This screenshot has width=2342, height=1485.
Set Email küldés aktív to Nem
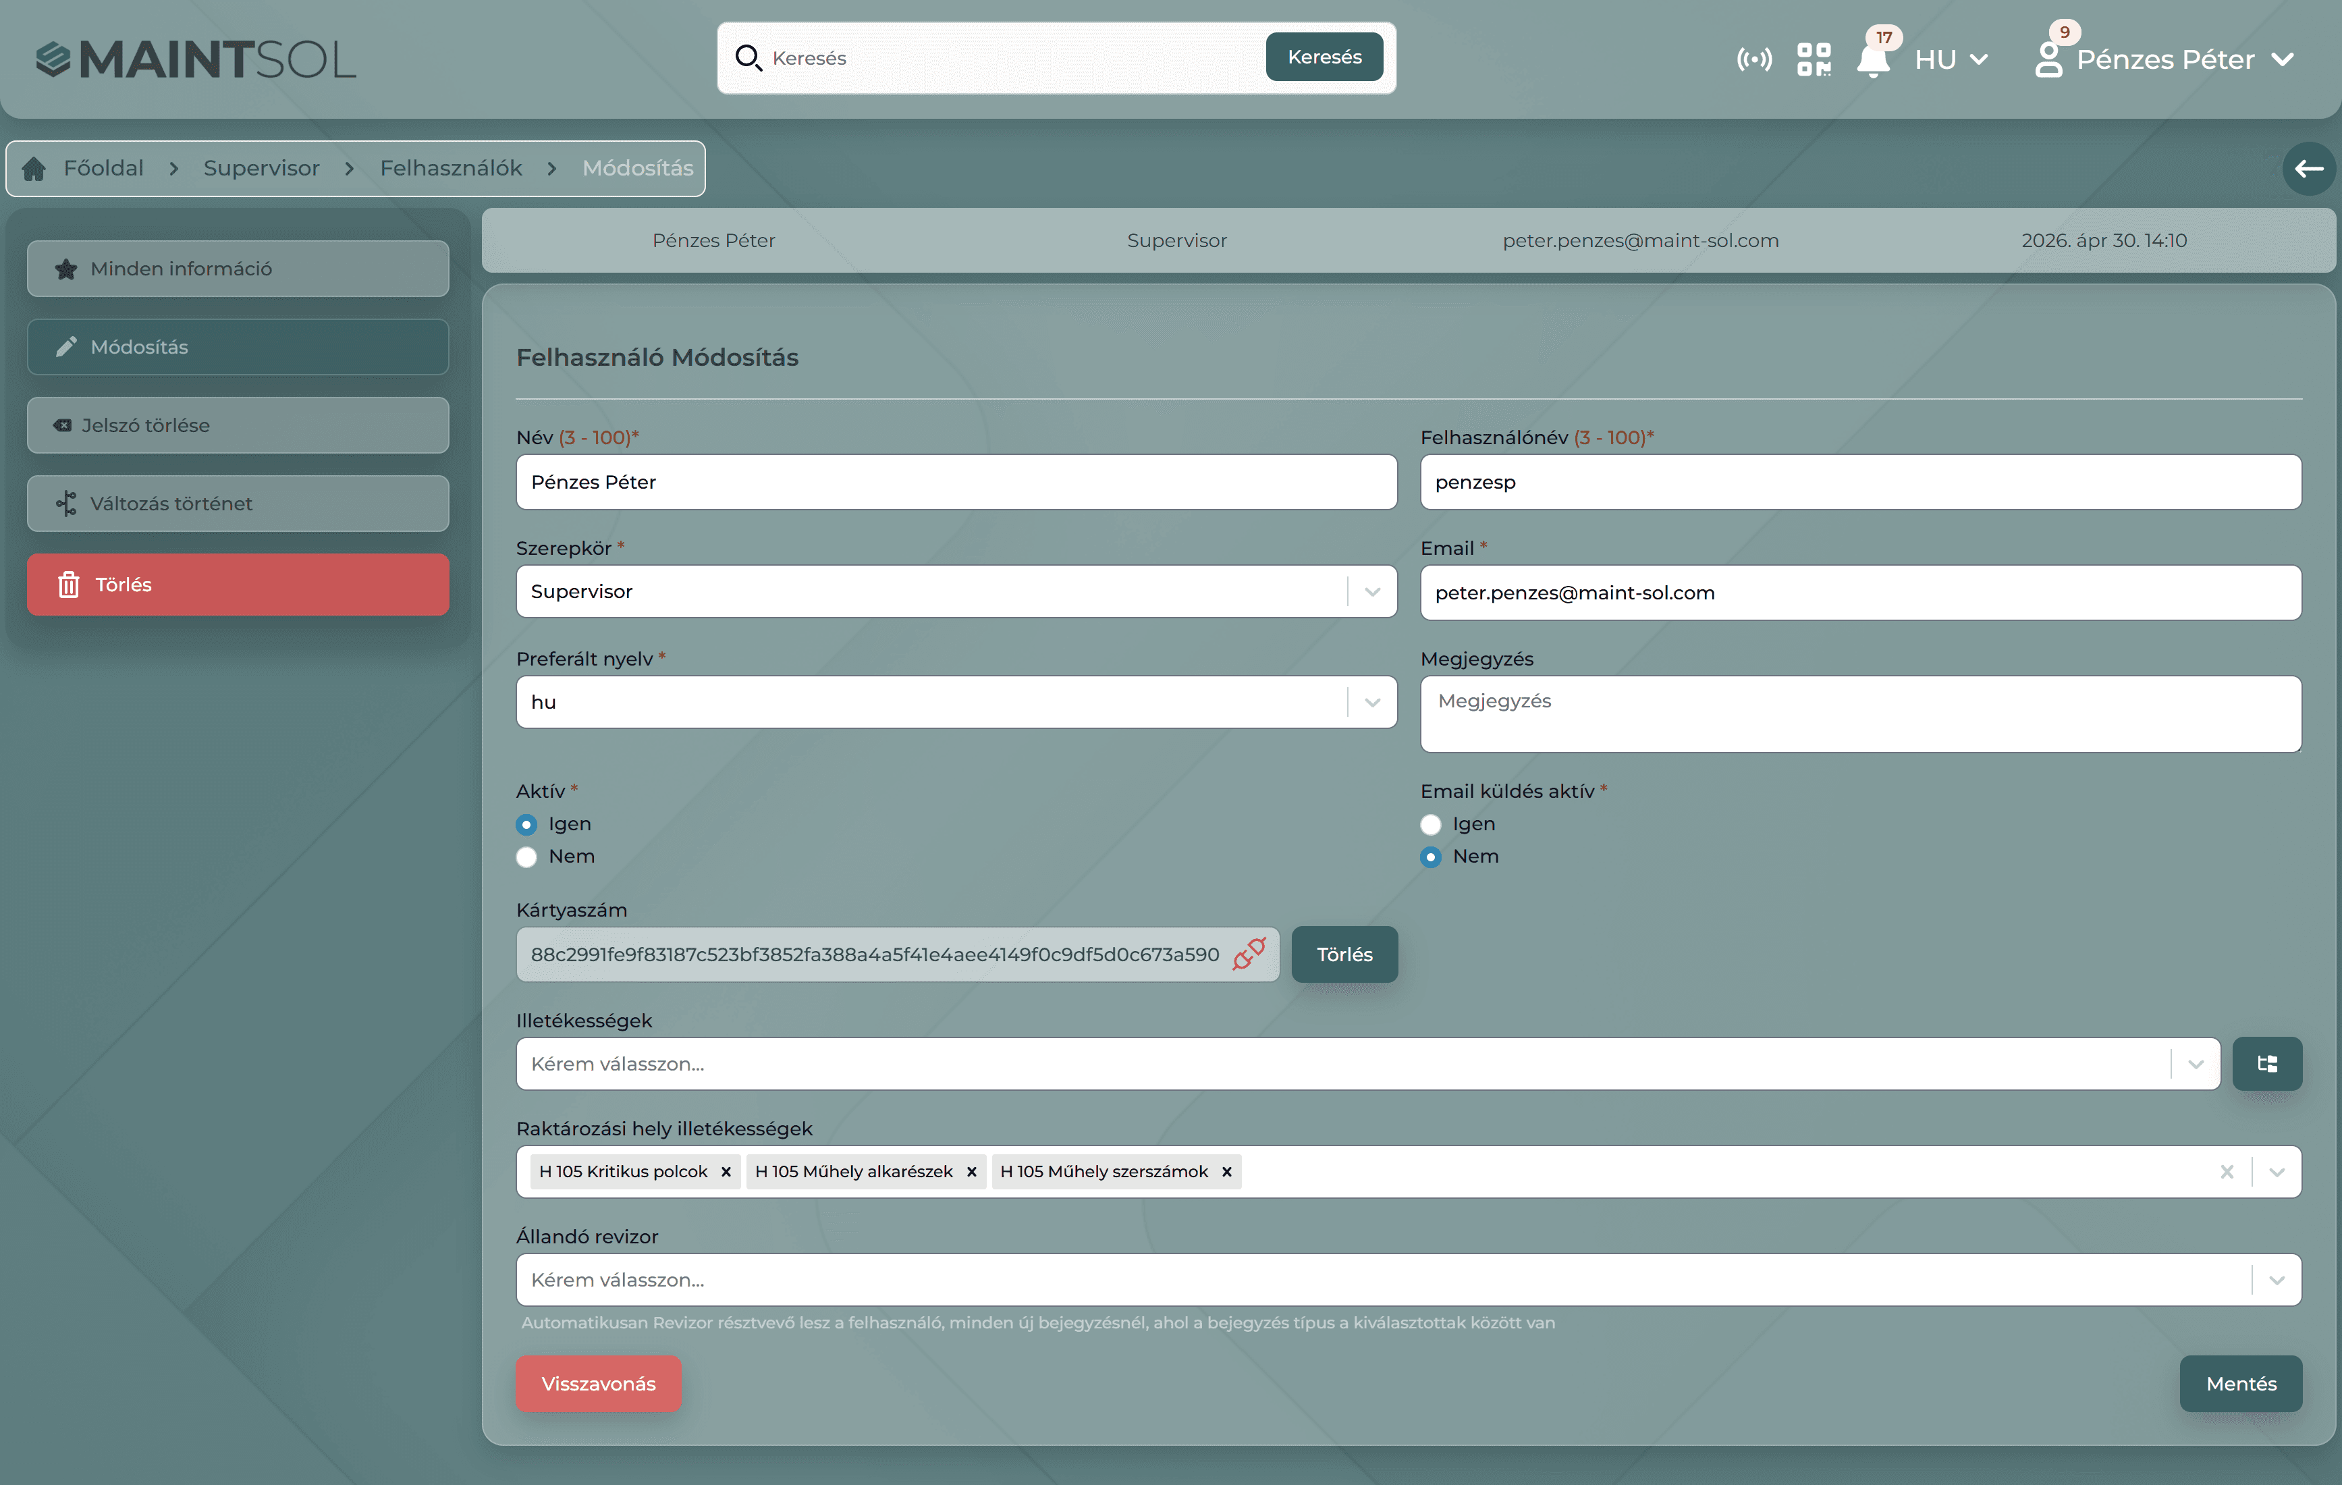1431,857
